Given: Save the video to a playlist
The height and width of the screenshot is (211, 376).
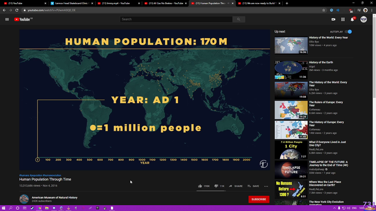Looking at the screenshot, I should 253,186.
